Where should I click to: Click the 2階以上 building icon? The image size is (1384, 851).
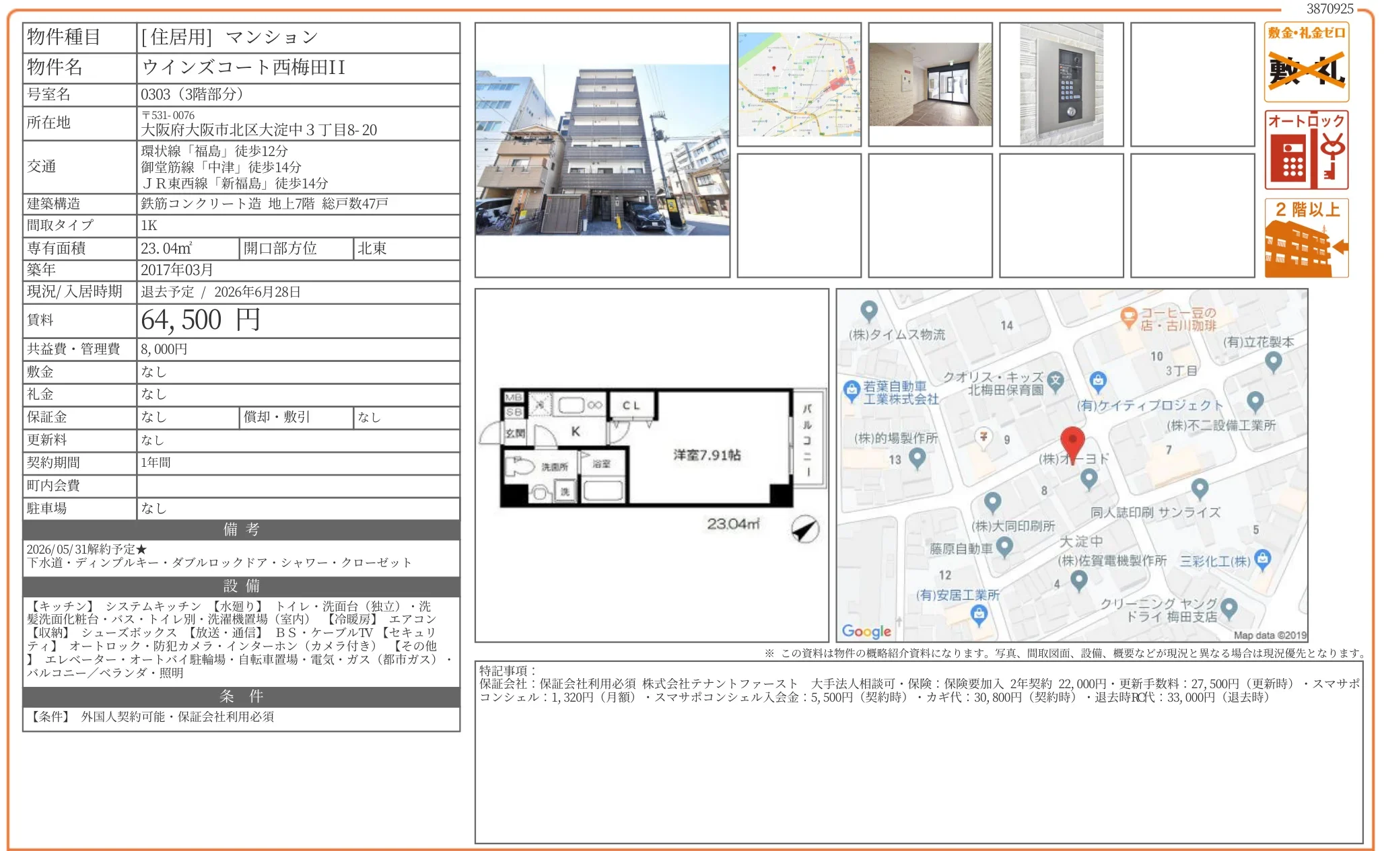tap(1306, 238)
